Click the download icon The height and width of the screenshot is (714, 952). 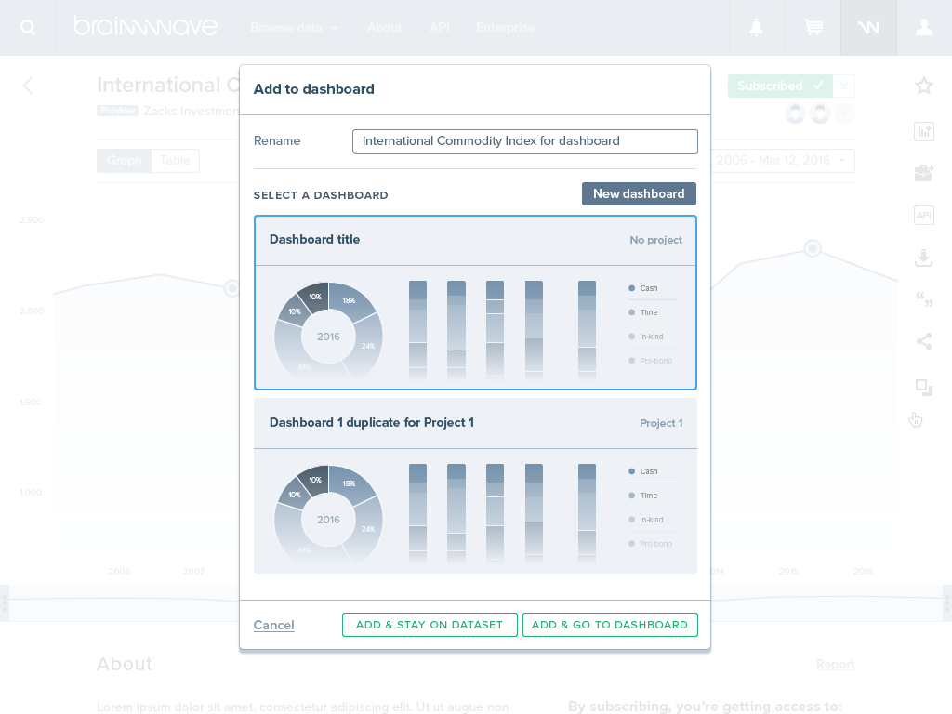tap(923, 258)
